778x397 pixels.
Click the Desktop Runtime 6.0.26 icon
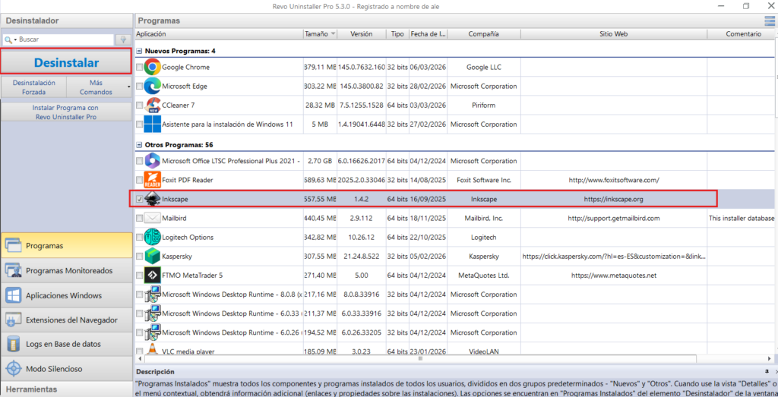click(152, 332)
